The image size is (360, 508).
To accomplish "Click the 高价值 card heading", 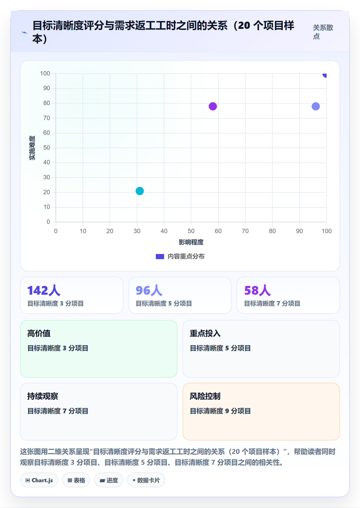I will click(x=39, y=333).
